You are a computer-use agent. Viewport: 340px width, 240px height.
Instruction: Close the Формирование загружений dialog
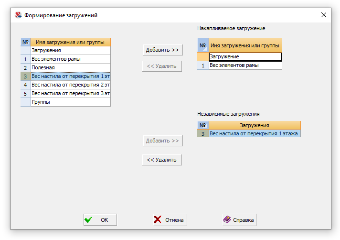pos(323,15)
